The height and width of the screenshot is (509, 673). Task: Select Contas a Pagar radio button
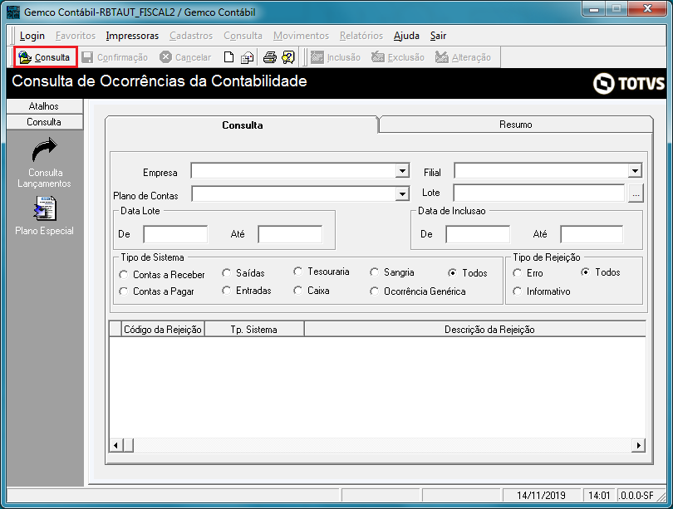point(124,291)
